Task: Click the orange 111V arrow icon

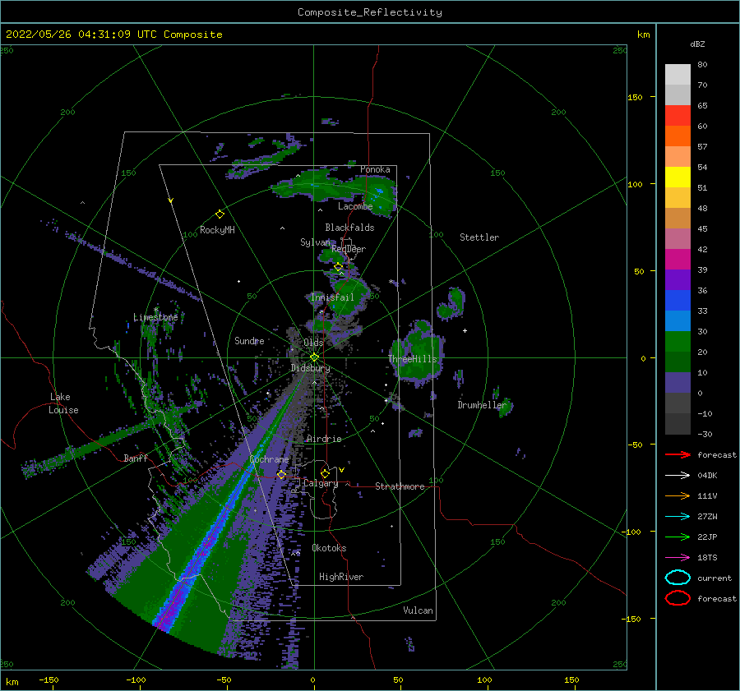Action: (678, 495)
